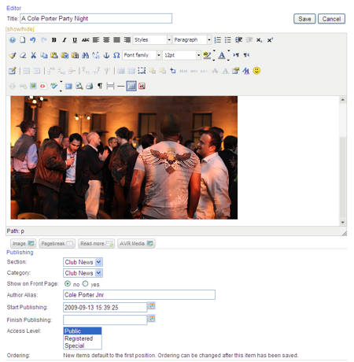Click the editor scrollbar down arrow
The height and width of the screenshot is (362, 354).
(x=342, y=223)
